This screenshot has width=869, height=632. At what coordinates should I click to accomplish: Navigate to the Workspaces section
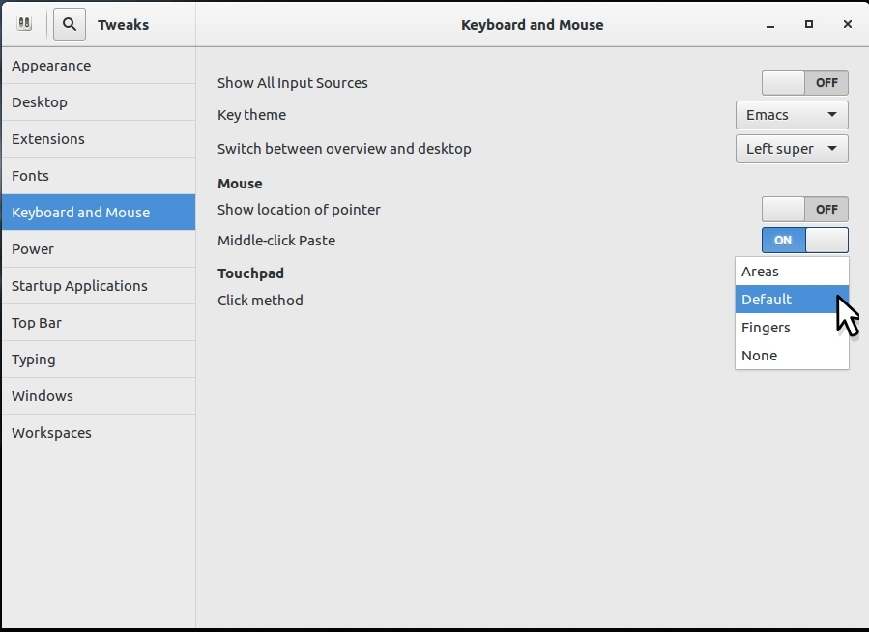[x=98, y=433]
